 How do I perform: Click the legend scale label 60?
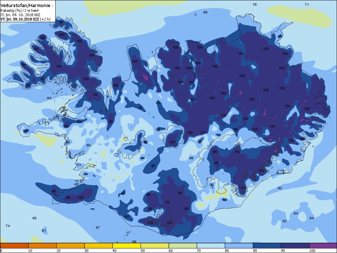[171, 250]
